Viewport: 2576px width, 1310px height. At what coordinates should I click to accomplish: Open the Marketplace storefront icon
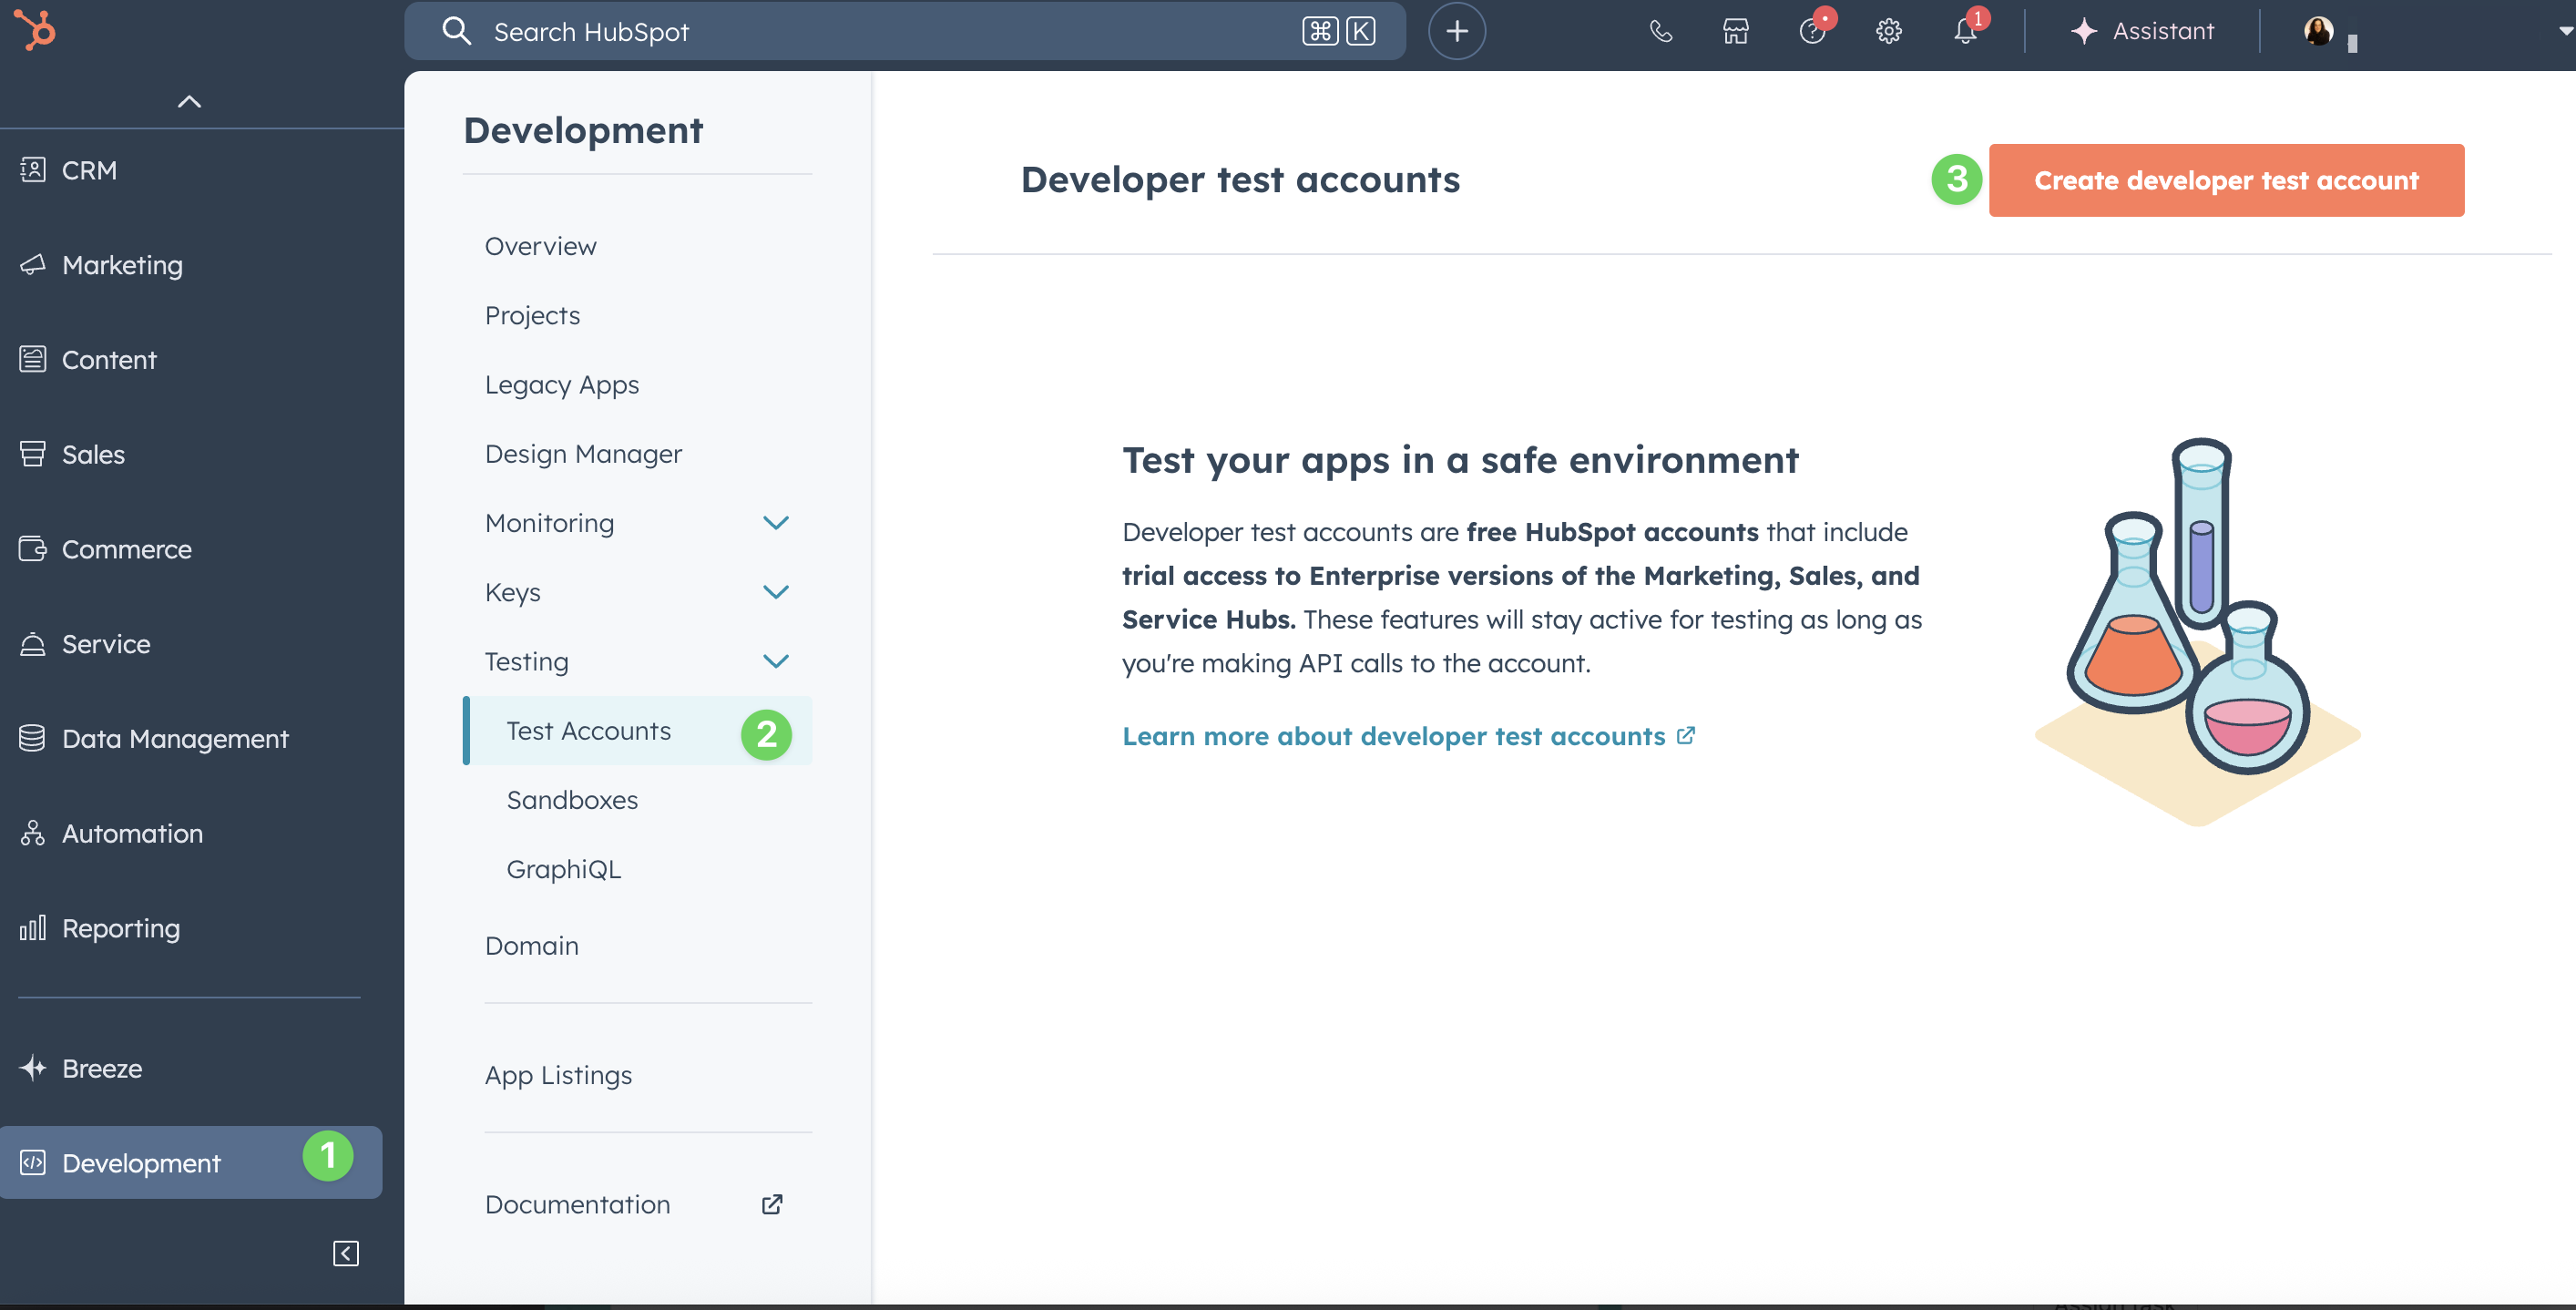coord(1736,31)
